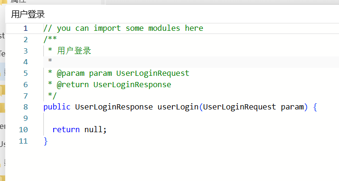Screen dimensions: 339x181
Task: Click the @param annotation on line 5
Action: coord(70,73)
